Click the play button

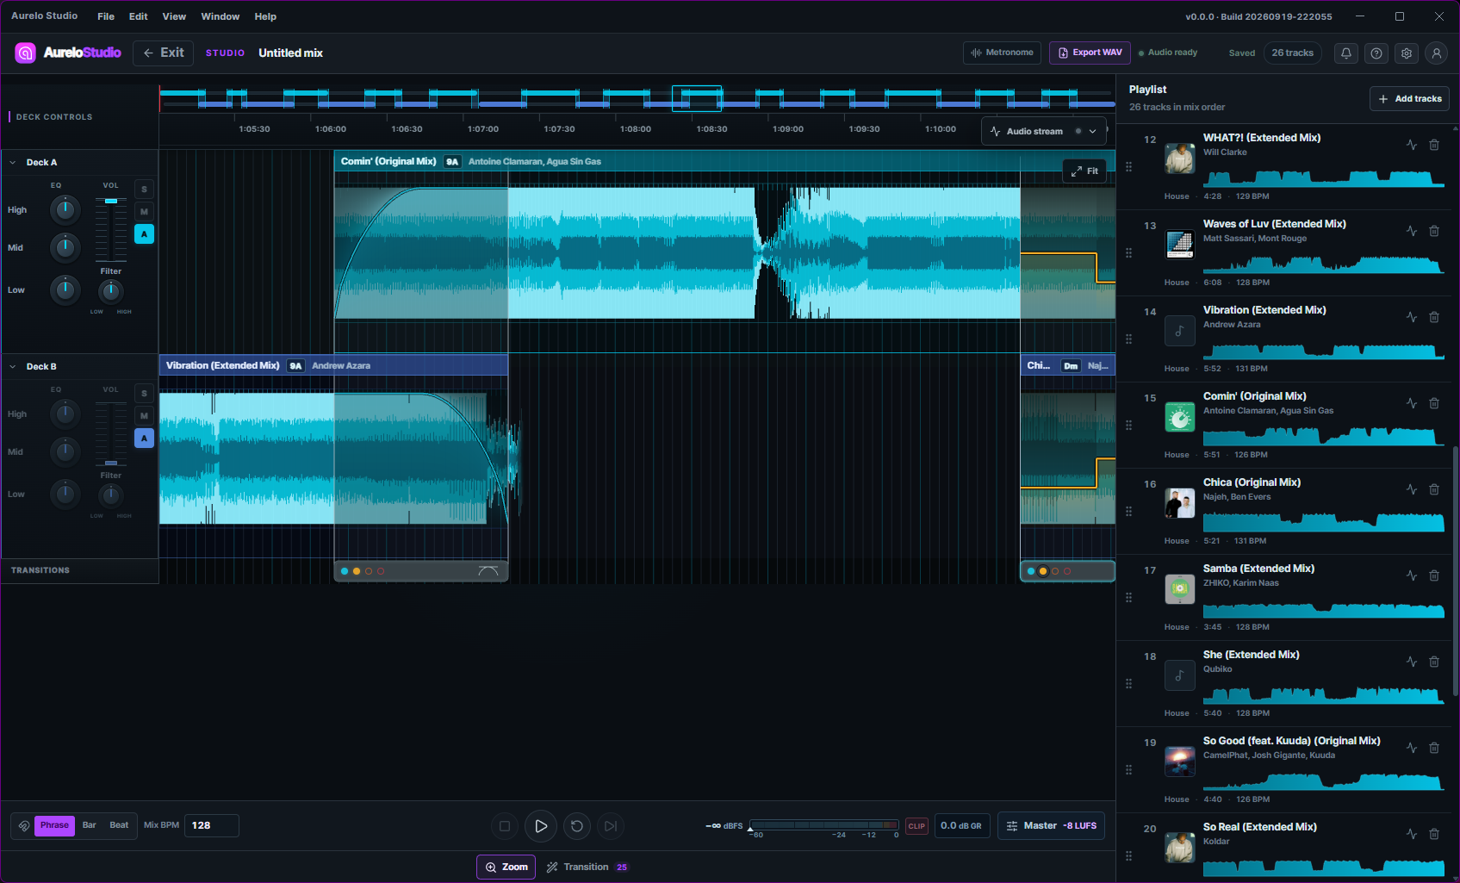[541, 826]
